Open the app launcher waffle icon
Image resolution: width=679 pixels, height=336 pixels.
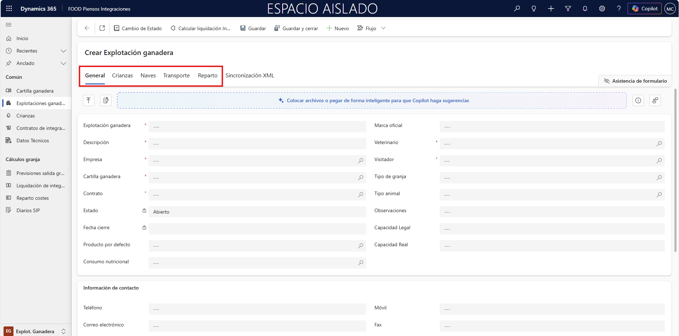[9, 9]
